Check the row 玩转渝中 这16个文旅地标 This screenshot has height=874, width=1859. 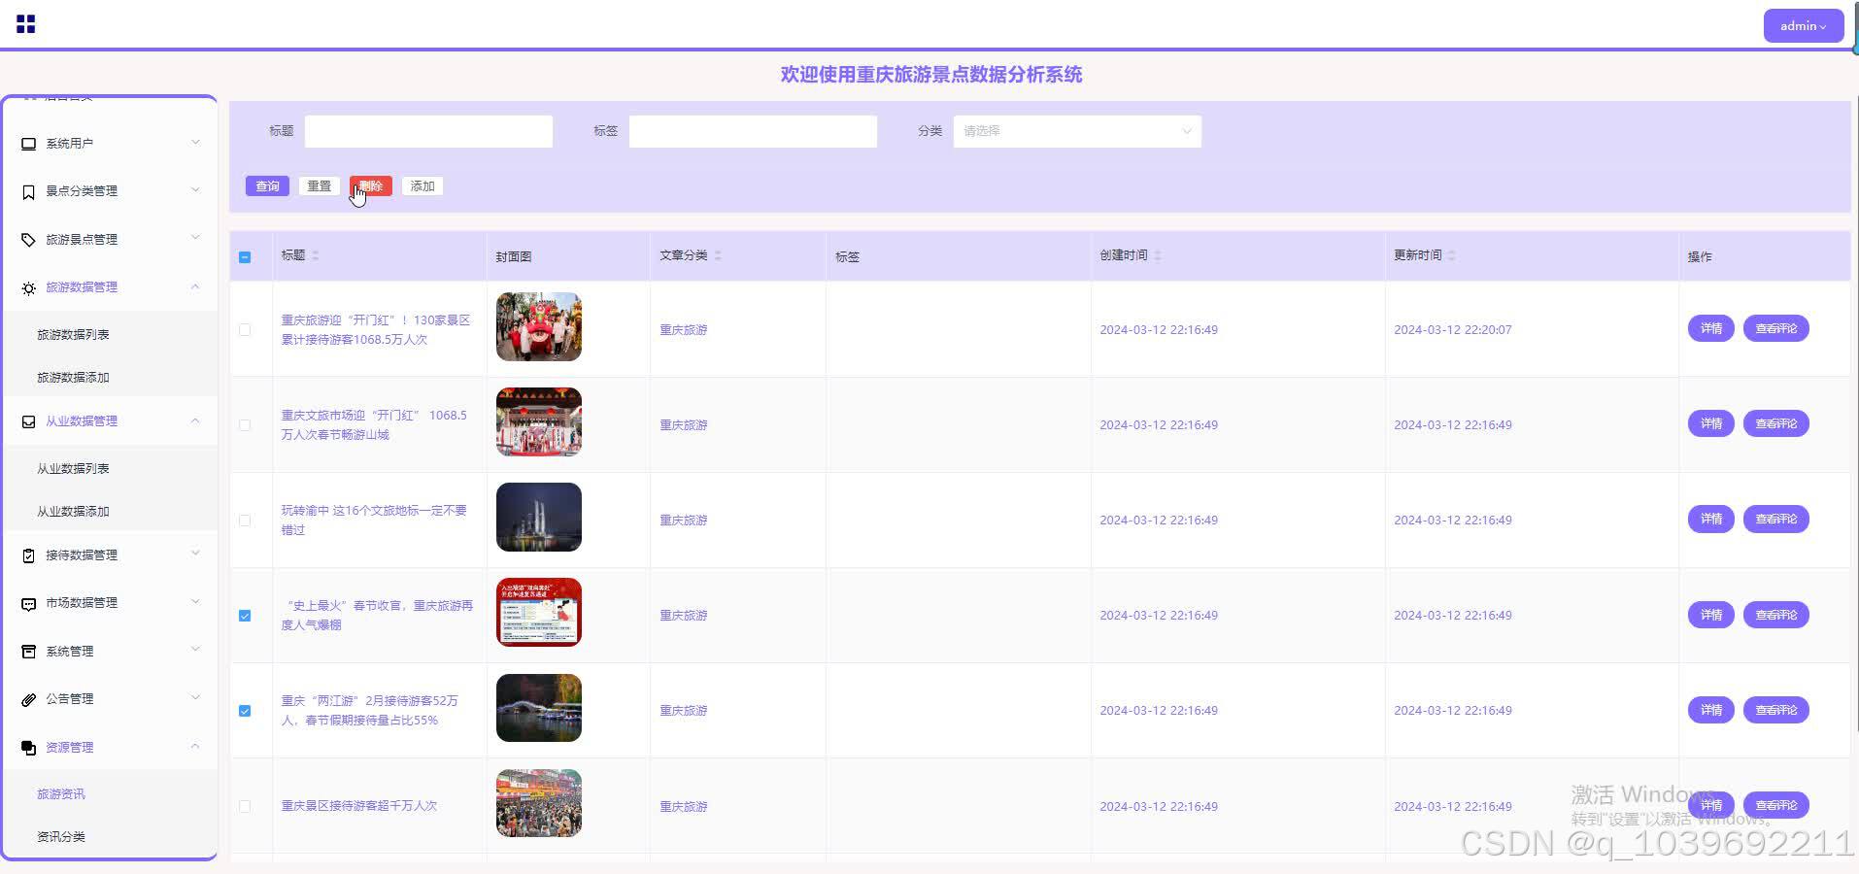[x=245, y=521]
